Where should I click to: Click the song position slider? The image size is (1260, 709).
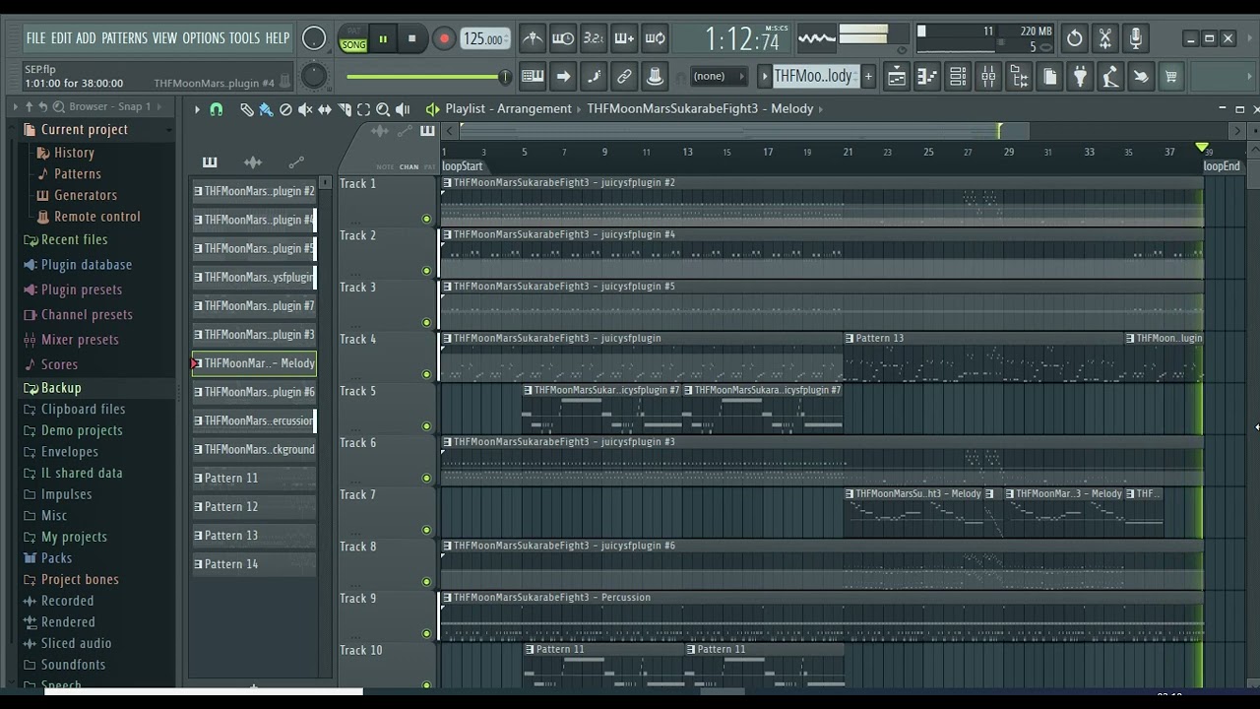tap(427, 77)
